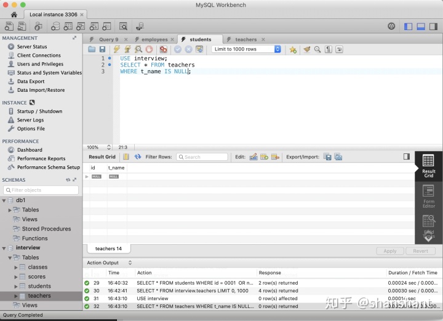Save script floppy disk icon
Viewport: 443px width, 321px height.
[x=102, y=49]
